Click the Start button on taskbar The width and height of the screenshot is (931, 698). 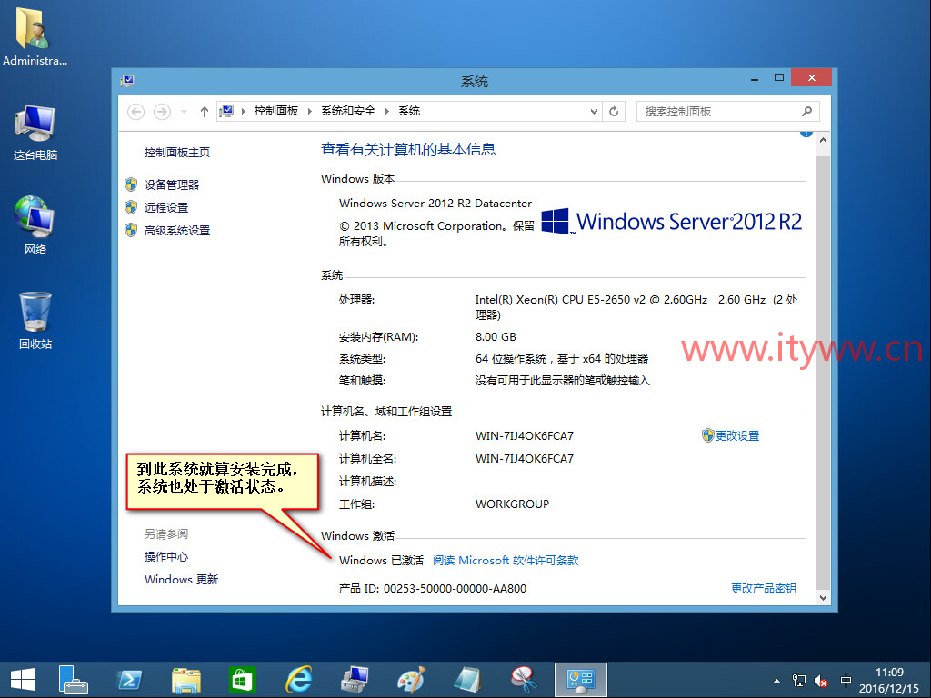pyautogui.click(x=23, y=680)
